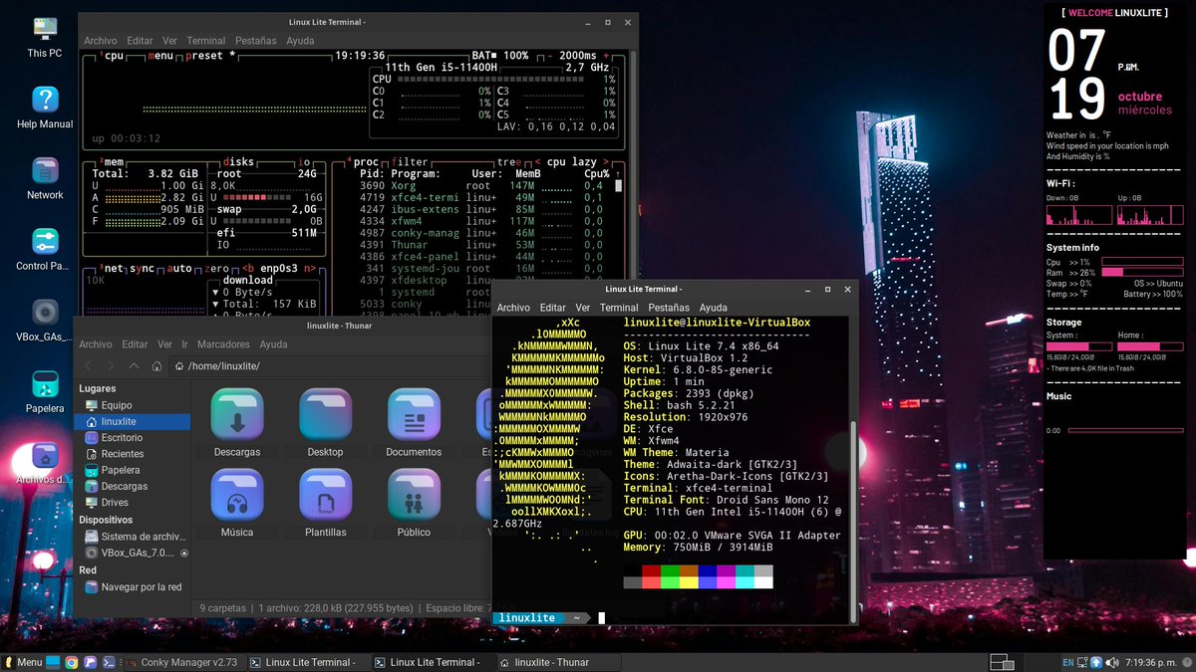Launch the terminal from taskbar launcher
Viewport: 1196px width, 672px height.
108,662
